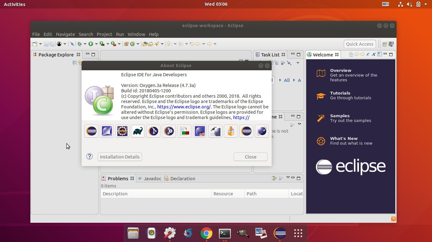432x242 pixels.
Task: Open the Project menu
Action: (104, 34)
